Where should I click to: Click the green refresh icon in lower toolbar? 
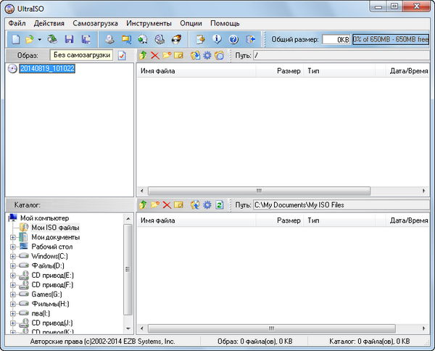[219, 205]
